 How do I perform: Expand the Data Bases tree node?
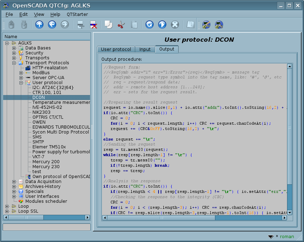click(14, 48)
